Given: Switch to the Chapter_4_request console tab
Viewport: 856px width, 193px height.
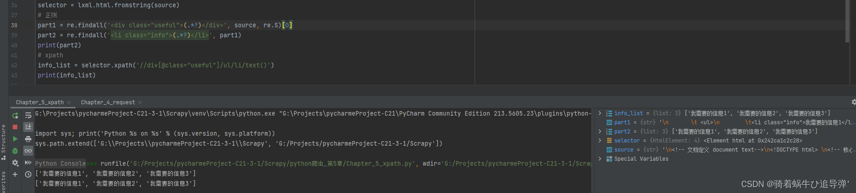Looking at the screenshot, I should 108,102.
